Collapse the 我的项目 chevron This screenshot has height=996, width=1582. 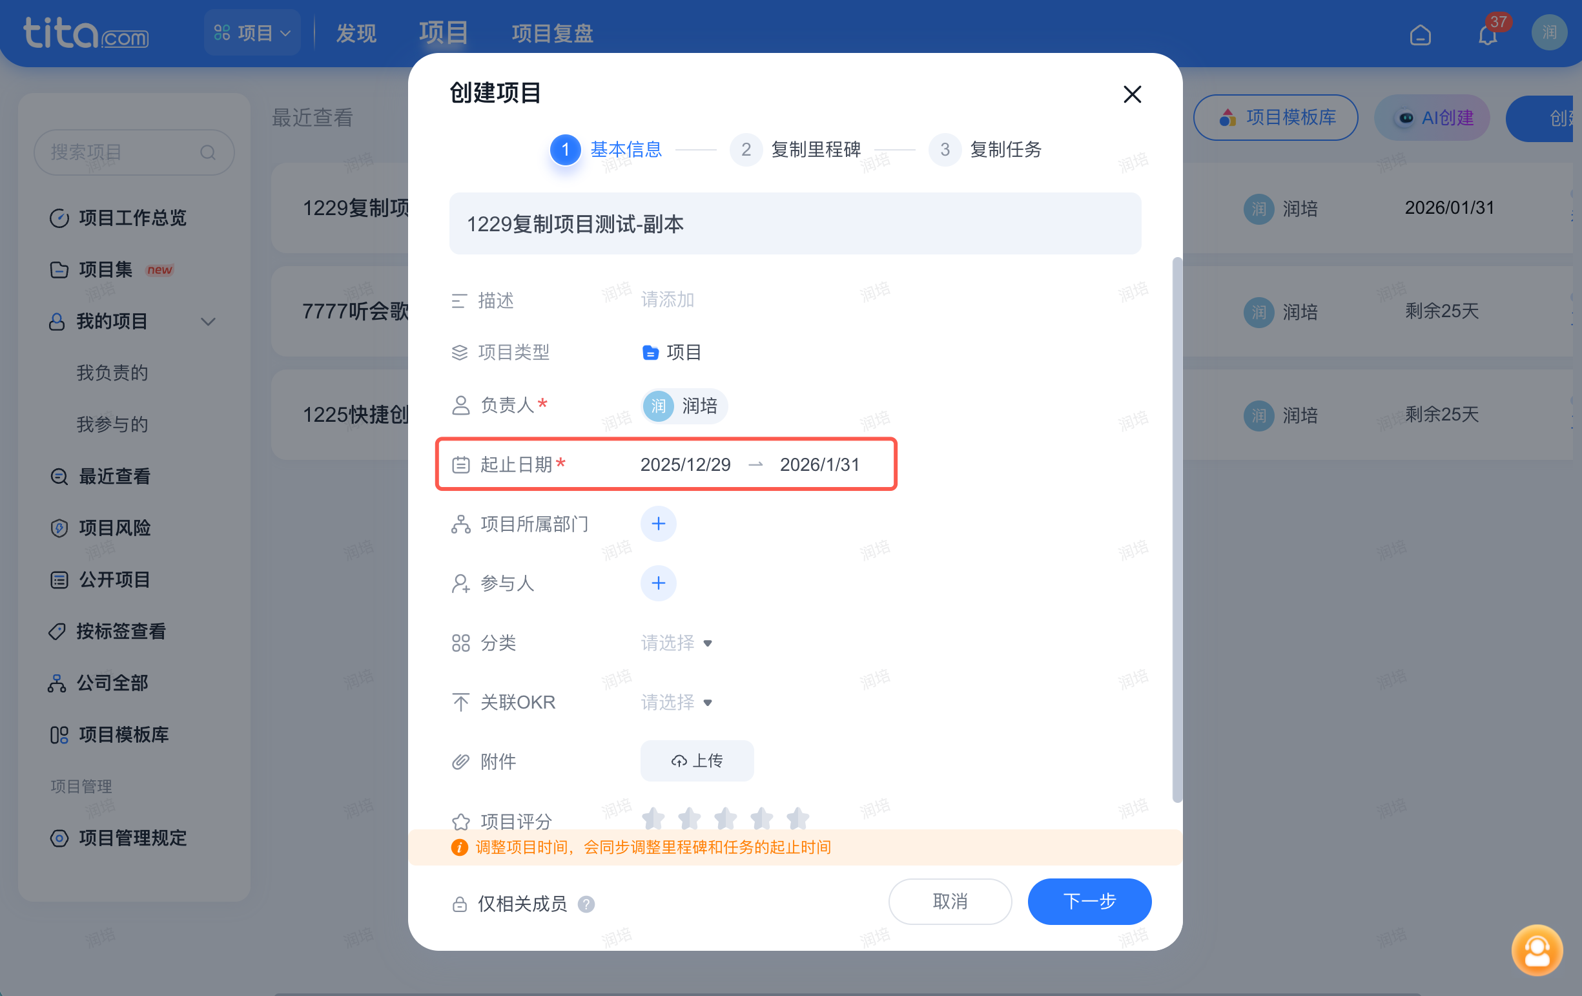tap(209, 321)
